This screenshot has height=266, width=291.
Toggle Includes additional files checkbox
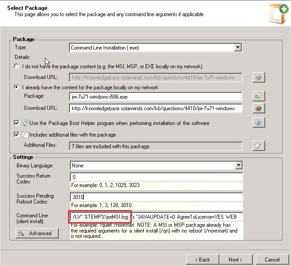coord(16,134)
